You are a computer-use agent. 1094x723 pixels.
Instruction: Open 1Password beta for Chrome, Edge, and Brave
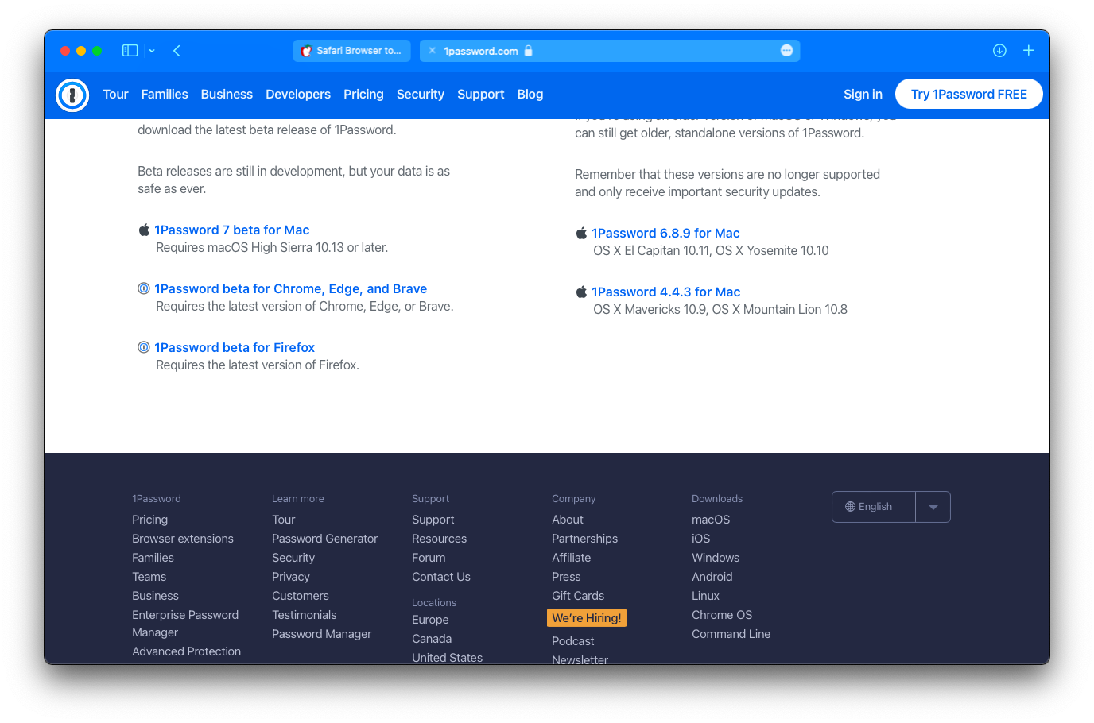click(x=291, y=289)
